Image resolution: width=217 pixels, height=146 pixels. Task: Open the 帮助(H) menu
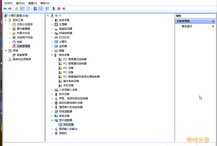point(45,3)
